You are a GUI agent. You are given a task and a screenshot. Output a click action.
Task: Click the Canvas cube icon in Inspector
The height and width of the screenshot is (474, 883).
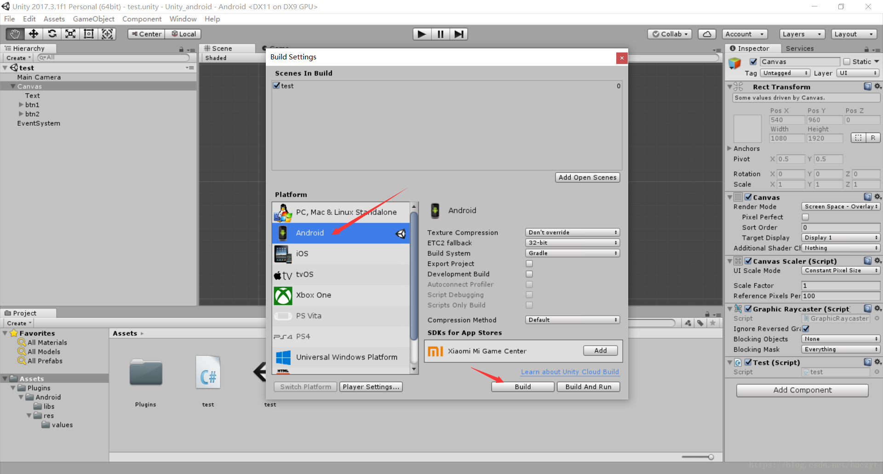(x=735, y=64)
